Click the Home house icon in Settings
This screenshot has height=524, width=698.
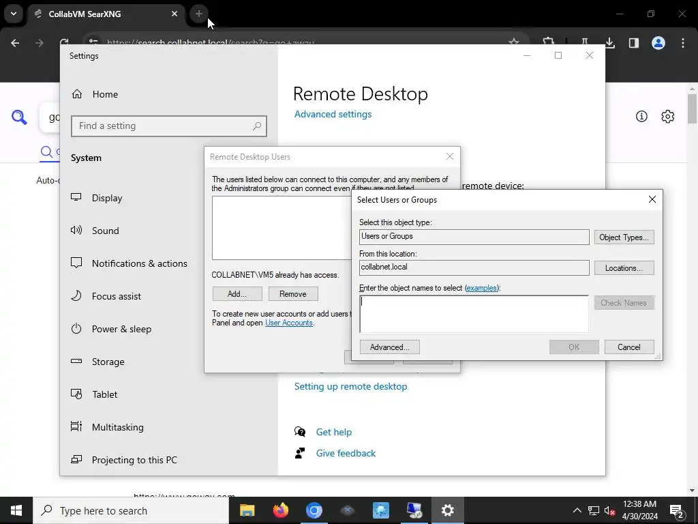point(77,94)
